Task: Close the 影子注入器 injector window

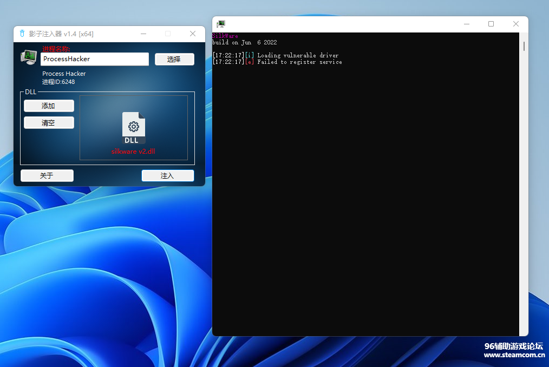Action: [193, 34]
